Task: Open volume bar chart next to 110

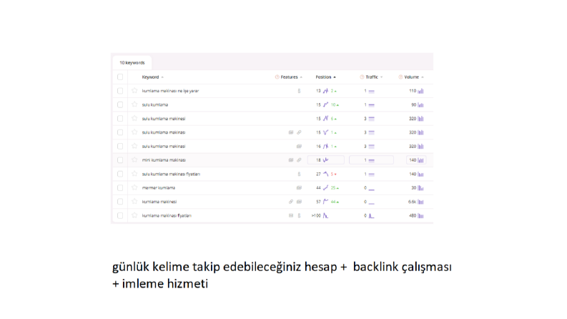Action: tap(420, 91)
